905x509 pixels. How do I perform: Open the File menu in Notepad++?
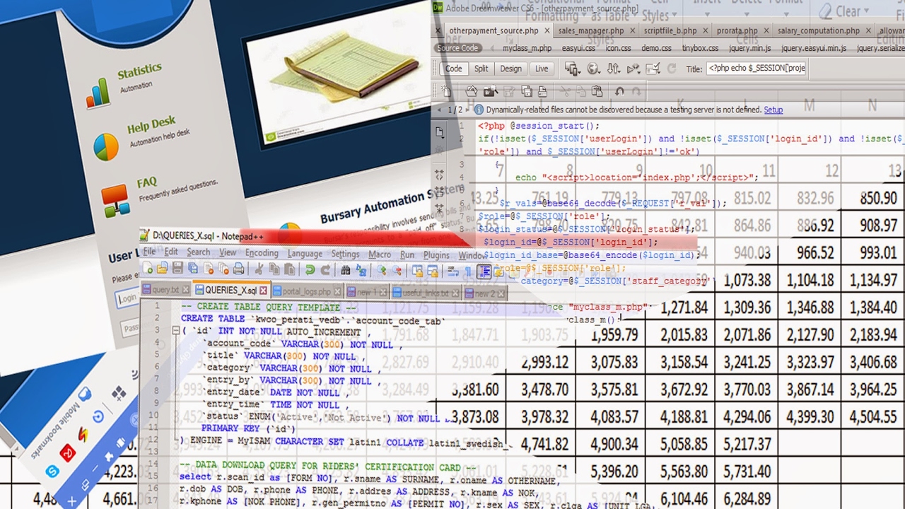(149, 252)
